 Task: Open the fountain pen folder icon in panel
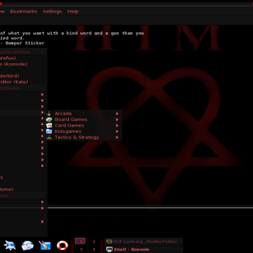pos(45,245)
